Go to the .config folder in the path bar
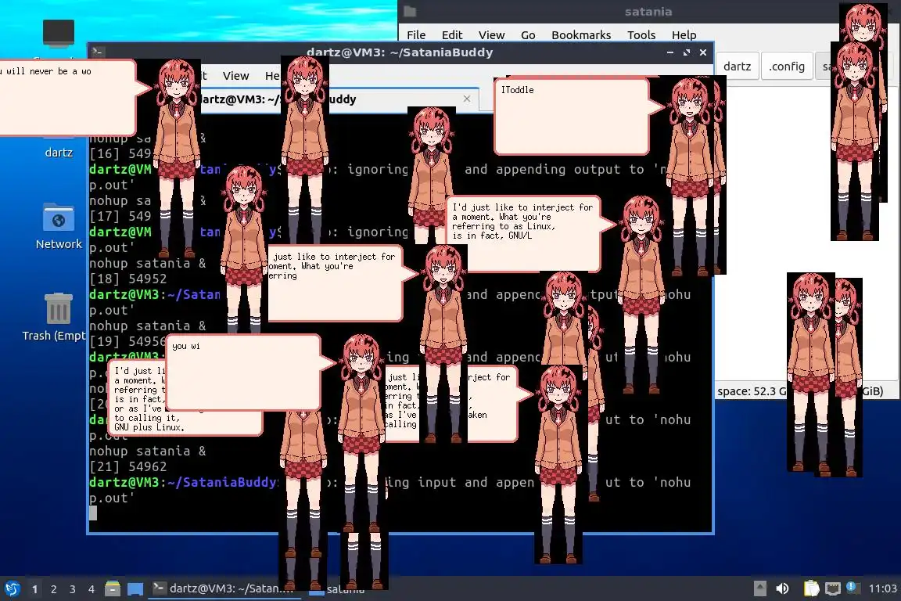The image size is (901, 601). [787, 67]
